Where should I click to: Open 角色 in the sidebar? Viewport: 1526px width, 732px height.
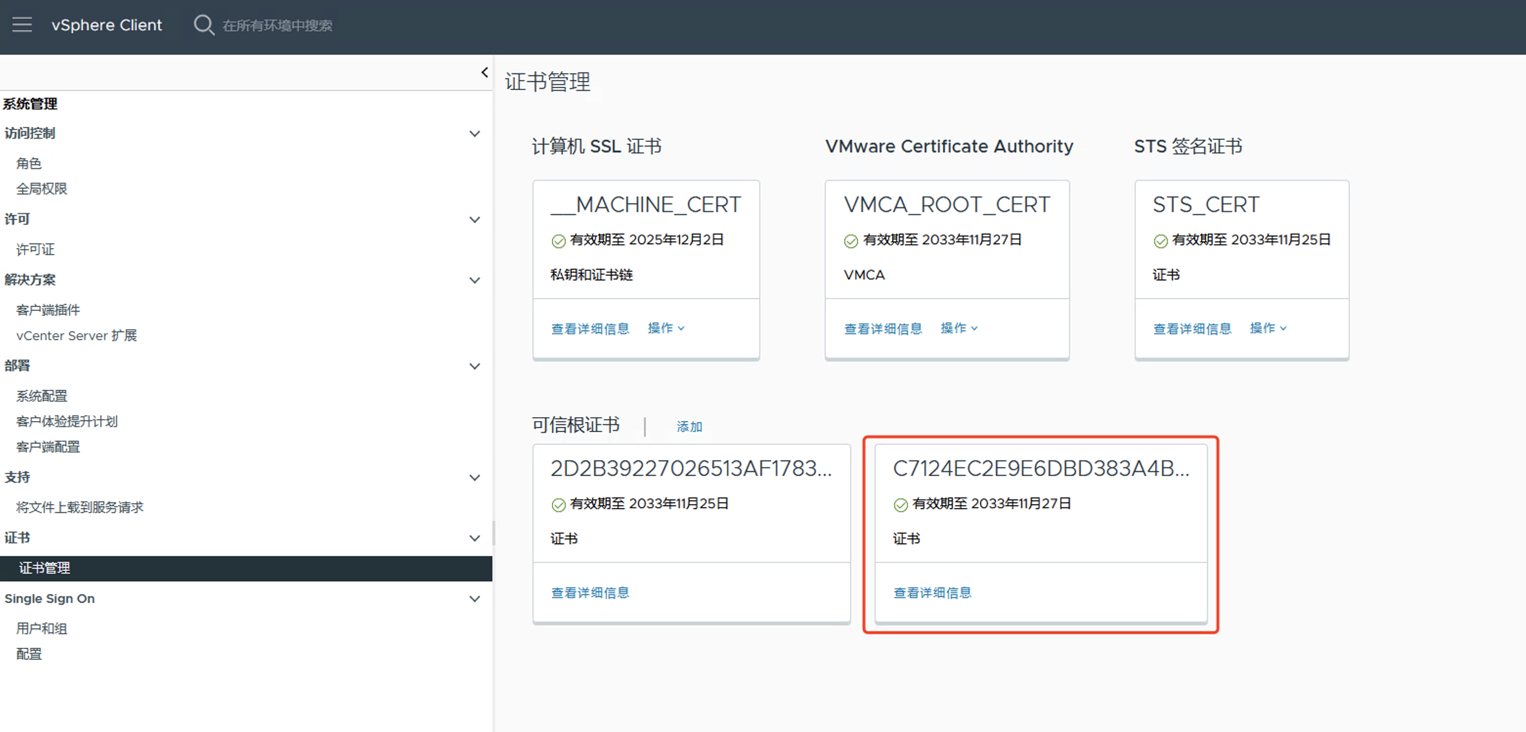[x=28, y=163]
